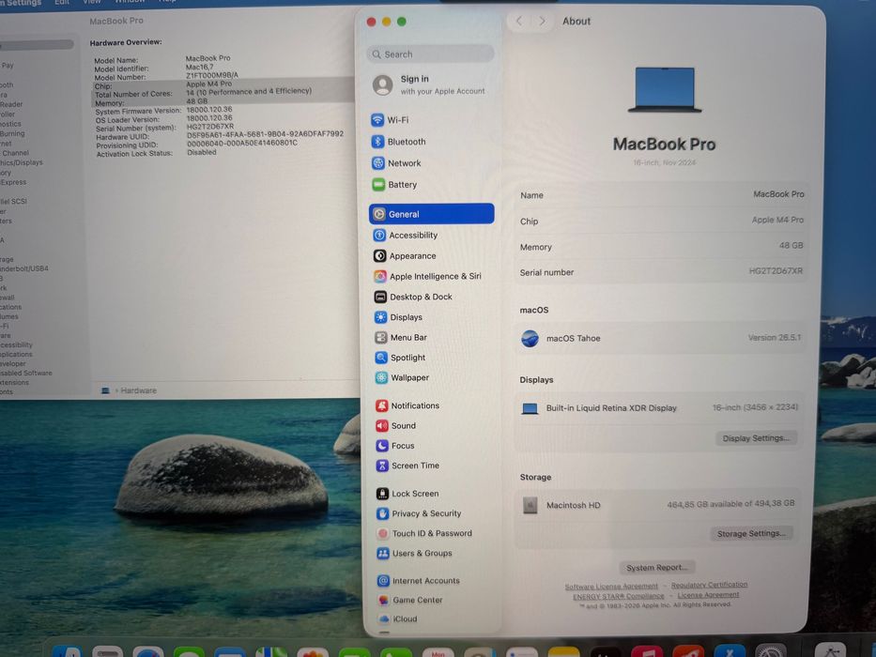This screenshot has height=657, width=876.
Task: Open the ENERGY STAR Compliance link
Action: click(619, 596)
